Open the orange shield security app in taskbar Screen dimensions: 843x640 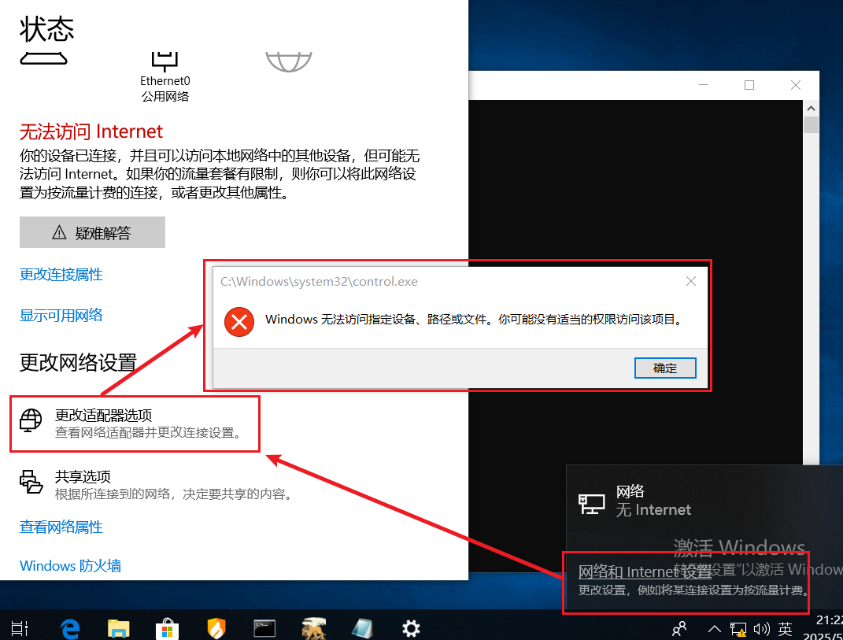pyautogui.click(x=216, y=627)
